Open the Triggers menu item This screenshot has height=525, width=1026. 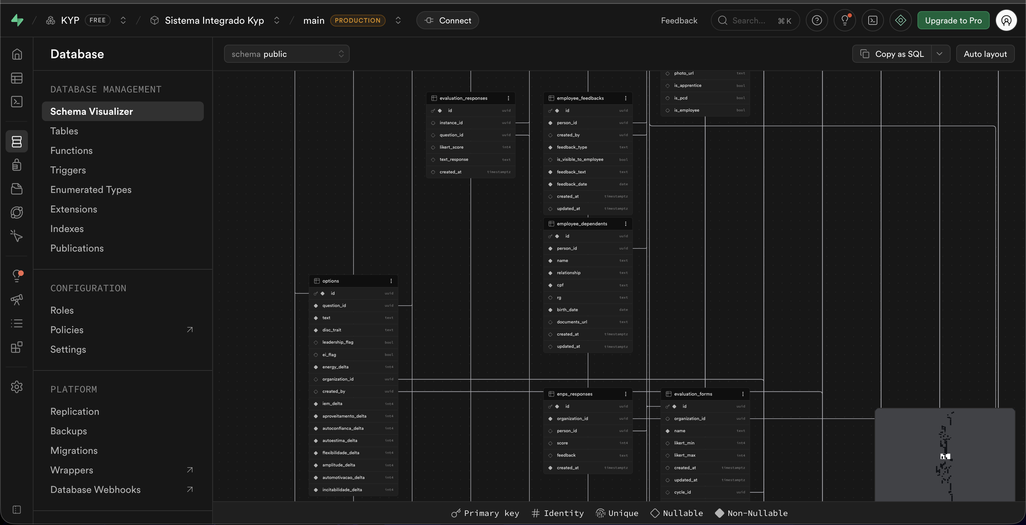[x=123, y=170]
